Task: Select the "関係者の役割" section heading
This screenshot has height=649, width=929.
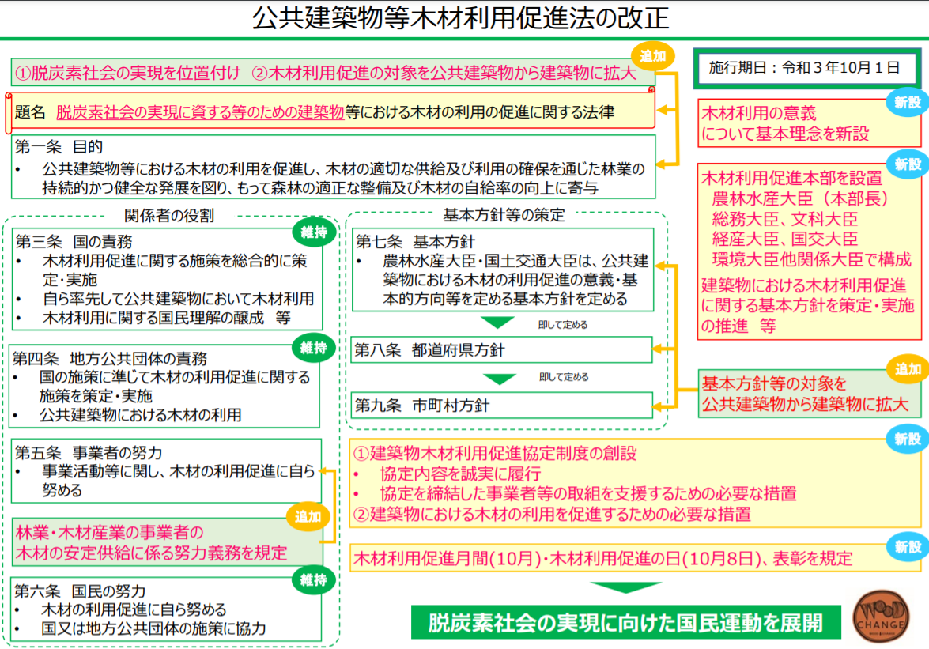Action: click(169, 216)
